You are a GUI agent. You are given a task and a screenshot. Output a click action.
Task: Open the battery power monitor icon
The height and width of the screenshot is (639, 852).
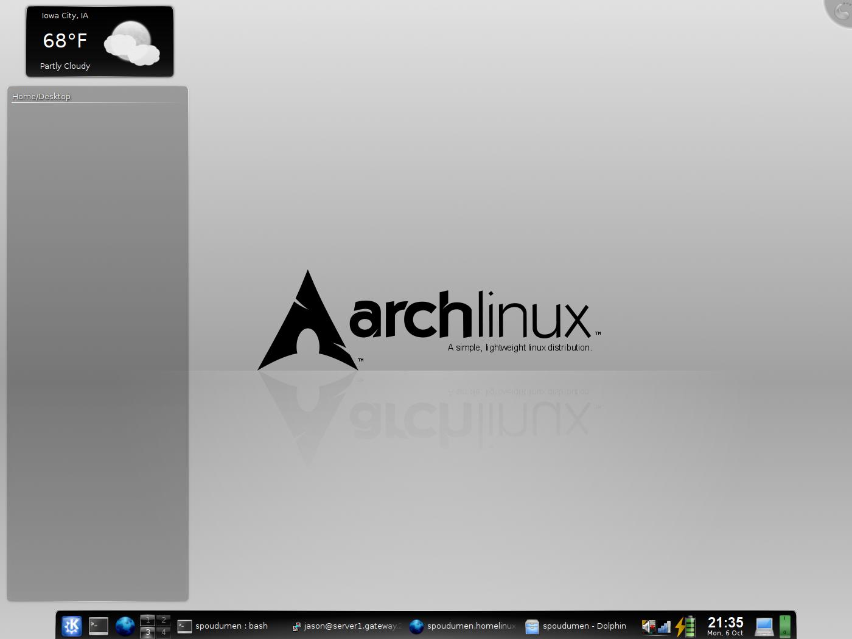coord(685,626)
